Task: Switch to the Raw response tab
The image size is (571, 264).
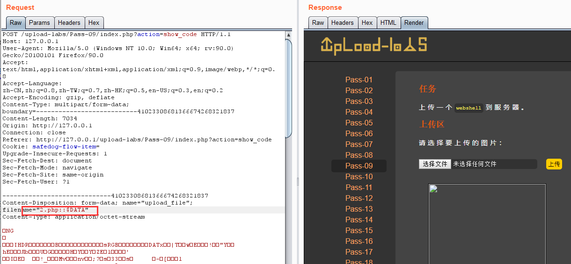Action: (318, 22)
